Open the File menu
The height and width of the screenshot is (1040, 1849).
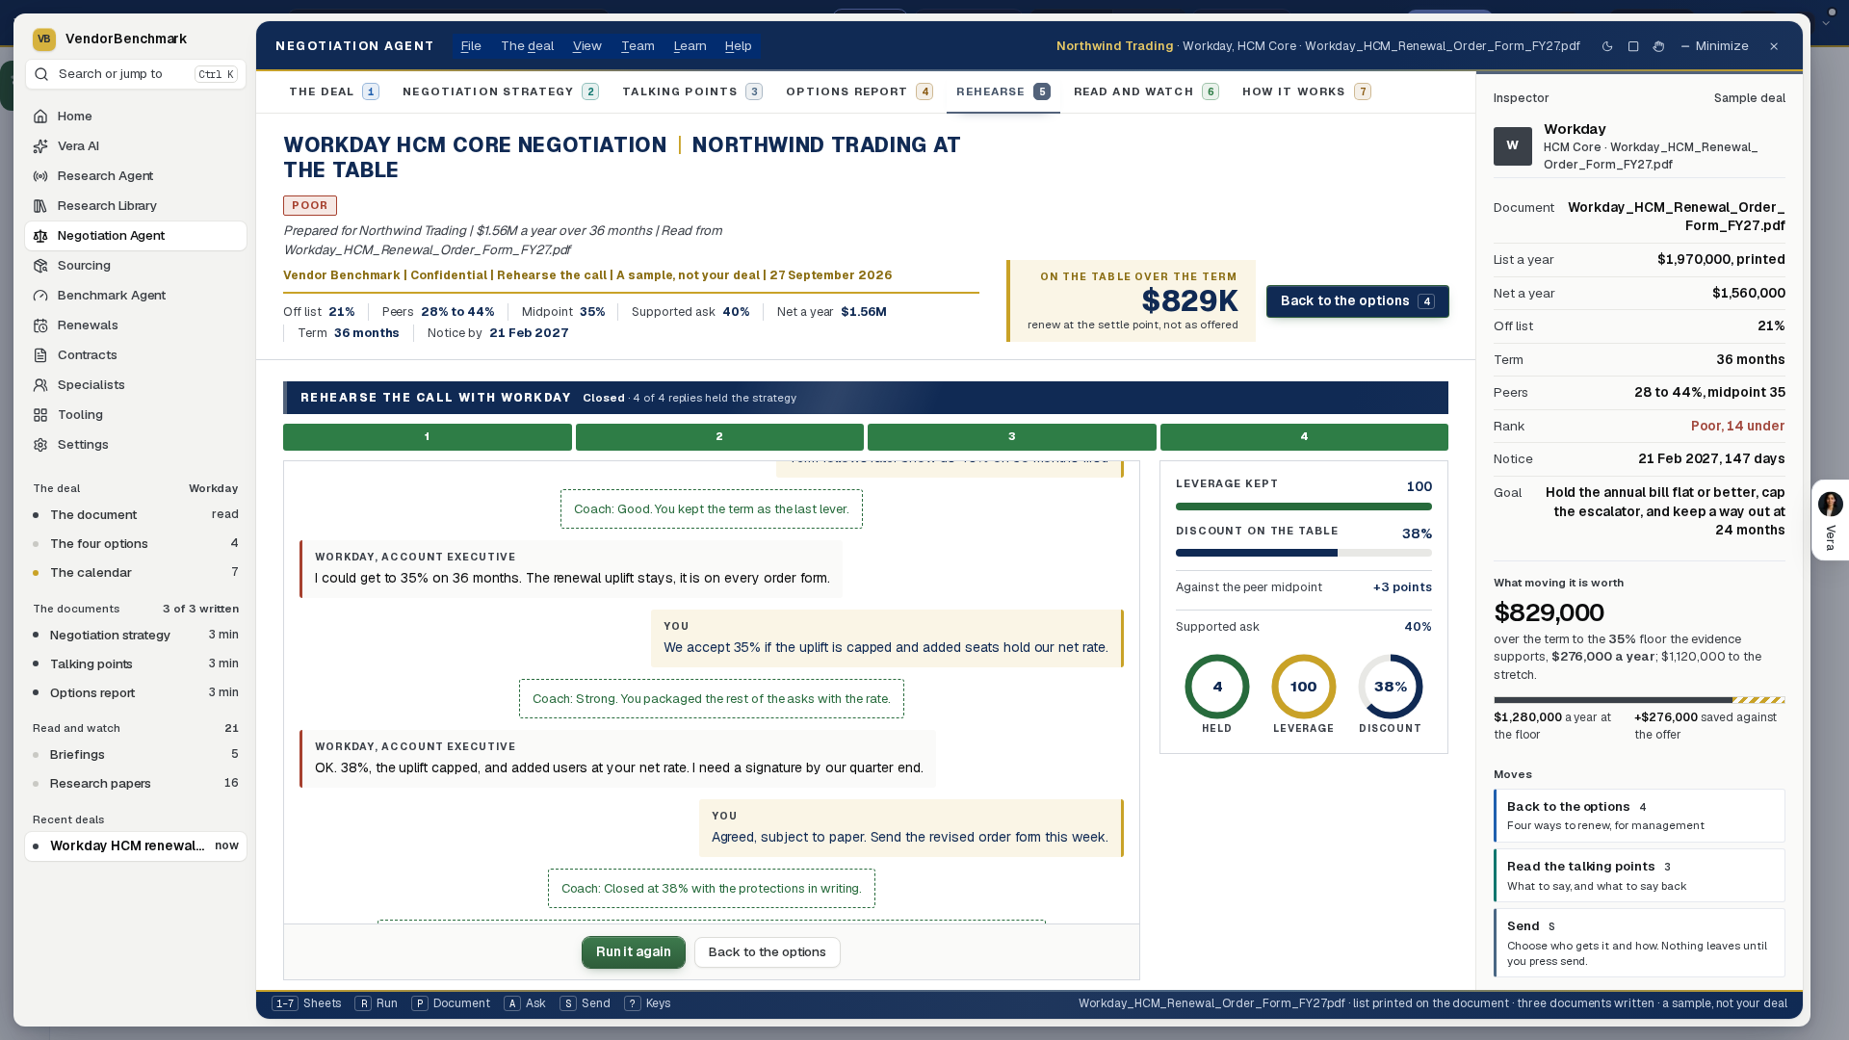471,46
